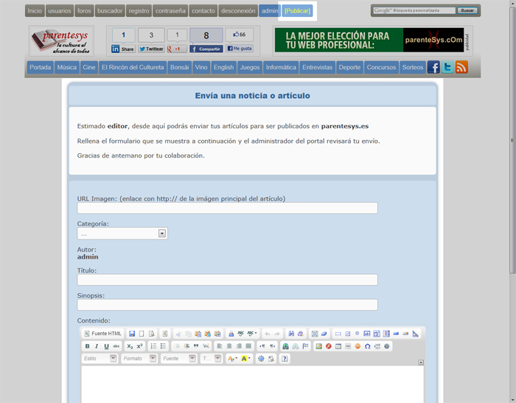Go to the Entrevistas section

coord(317,67)
